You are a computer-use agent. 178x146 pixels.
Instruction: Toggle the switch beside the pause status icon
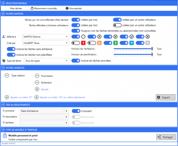point(108,37)
